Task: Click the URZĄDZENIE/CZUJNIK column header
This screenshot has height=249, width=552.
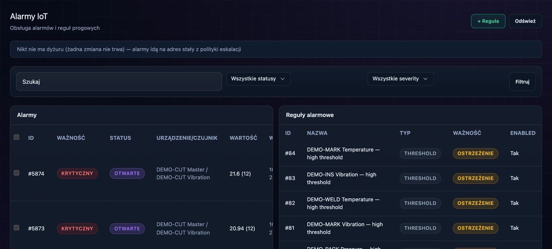Action: [187, 138]
